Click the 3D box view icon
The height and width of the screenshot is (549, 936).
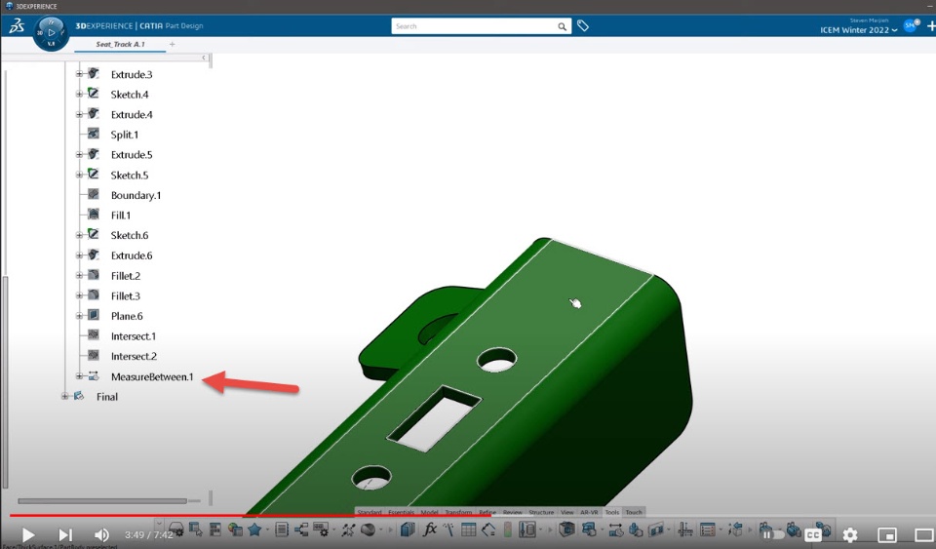coord(567,529)
